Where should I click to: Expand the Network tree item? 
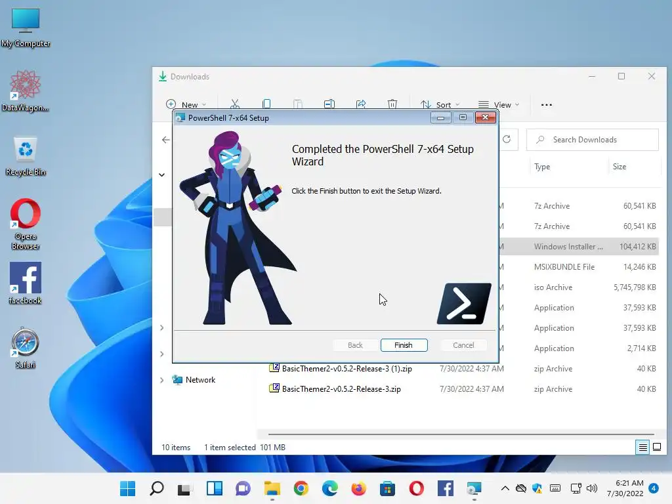click(161, 380)
